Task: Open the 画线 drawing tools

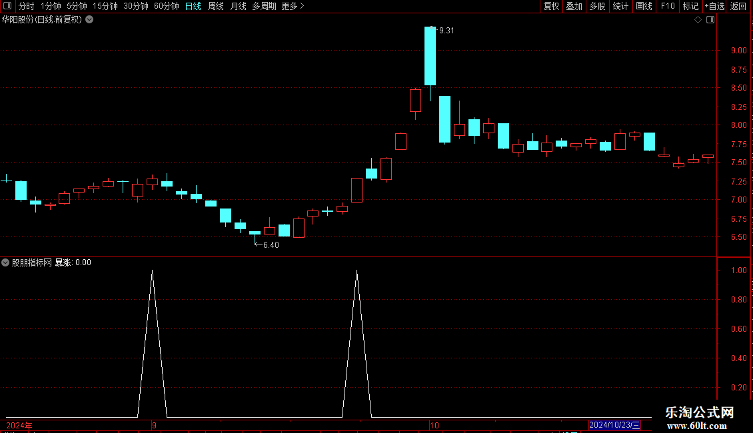Action: (644, 6)
